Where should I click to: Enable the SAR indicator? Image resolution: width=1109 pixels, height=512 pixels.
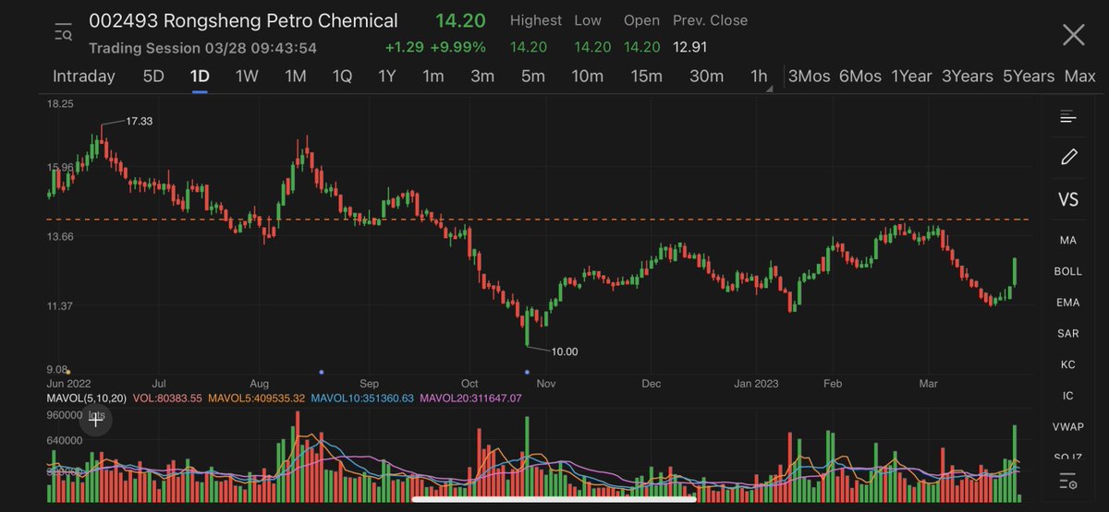[x=1068, y=333]
